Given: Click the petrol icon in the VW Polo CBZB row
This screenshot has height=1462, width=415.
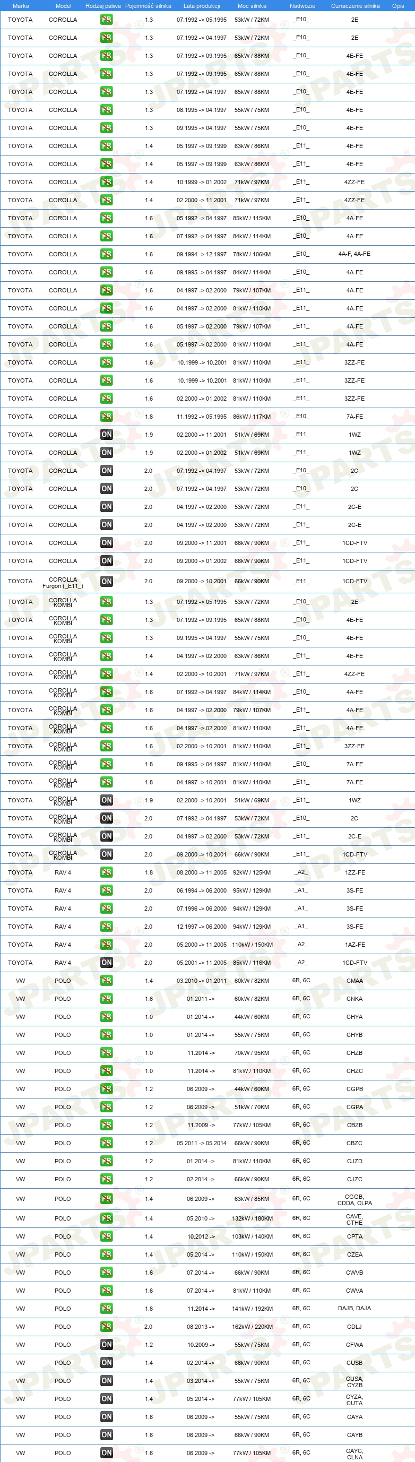Looking at the screenshot, I should [x=106, y=1125].
